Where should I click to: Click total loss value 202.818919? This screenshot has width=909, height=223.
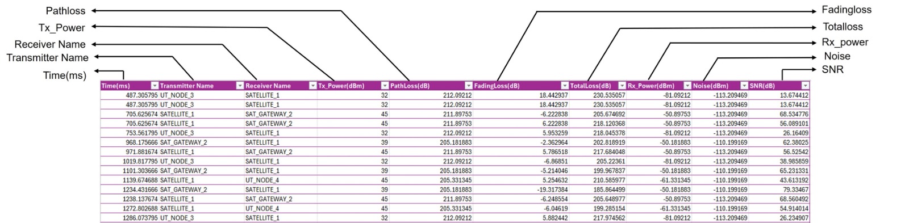click(x=609, y=142)
